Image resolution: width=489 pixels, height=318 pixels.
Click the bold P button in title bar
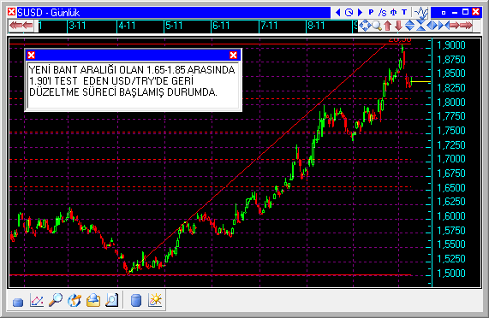pos(371,13)
